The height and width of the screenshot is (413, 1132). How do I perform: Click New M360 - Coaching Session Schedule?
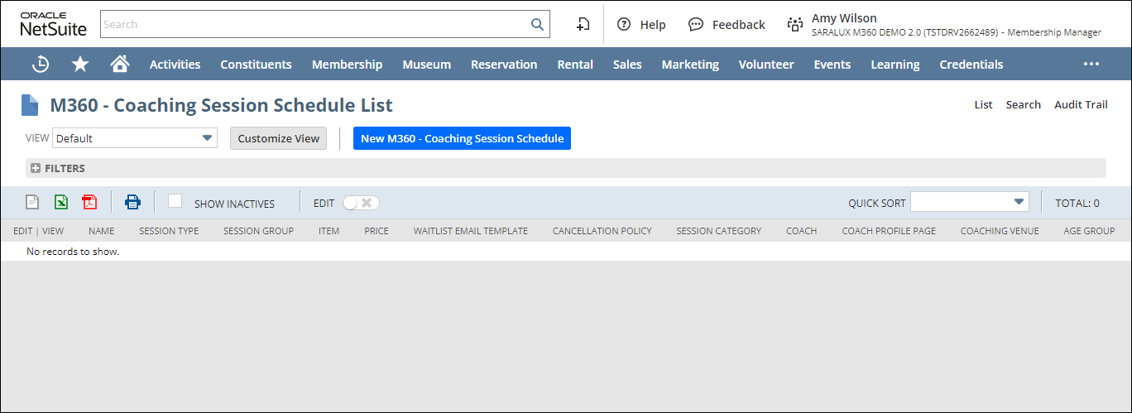point(462,138)
